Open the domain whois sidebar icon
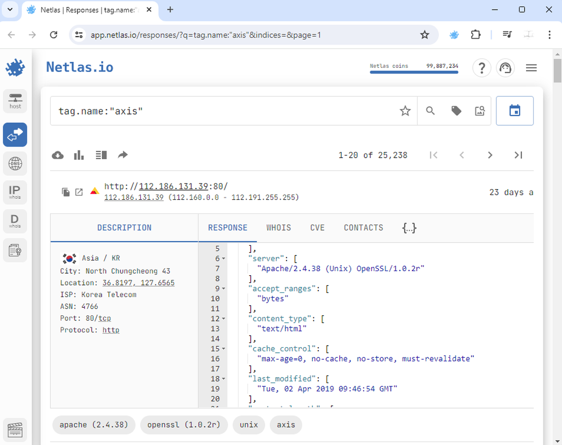The image size is (562, 445). (x=15, y=221)
